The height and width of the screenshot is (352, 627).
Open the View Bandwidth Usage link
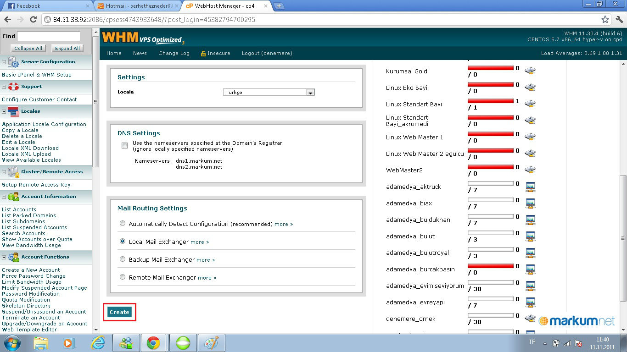tap(31, 245)
